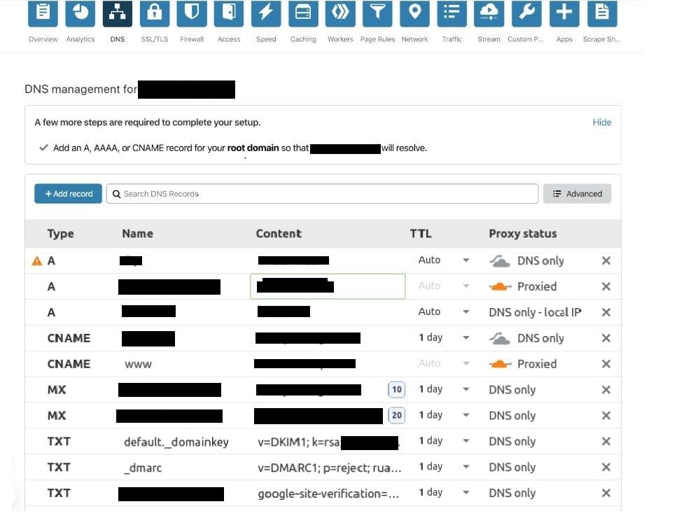Open the Firewall settings
The image size is (700, 525).
[x=191, y=13]
